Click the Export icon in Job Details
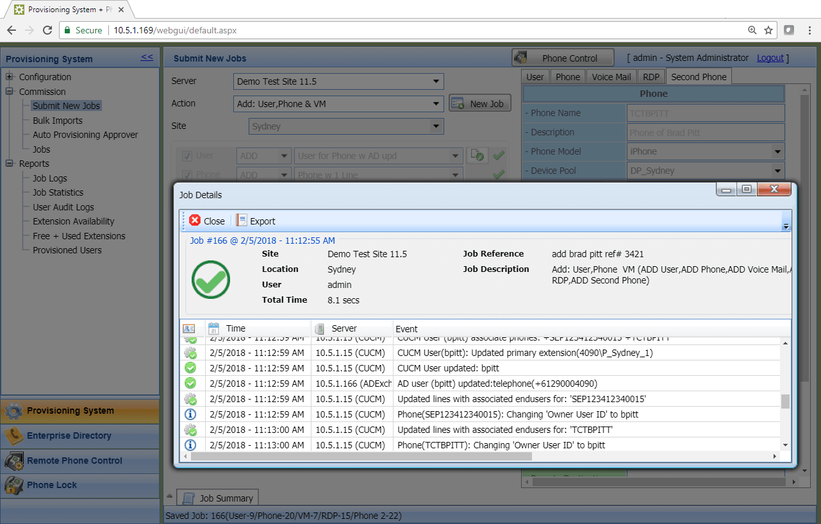This screenshot has width=821, height=524. (x=241, y=221)
